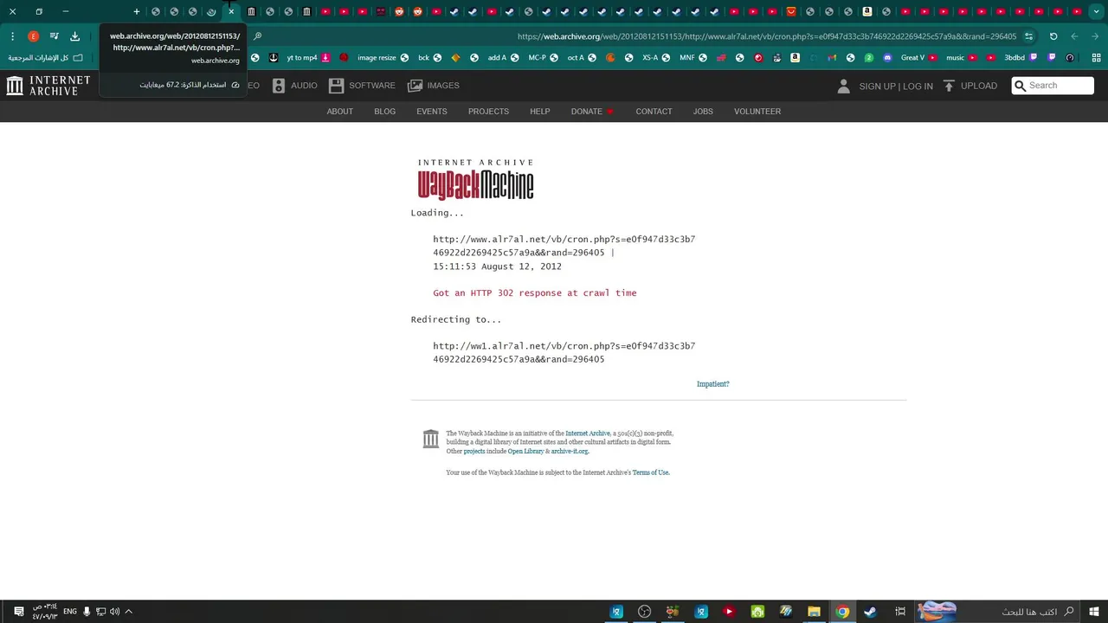Click the browser address bar URL
Image resolution: width=1108 pixels, height=623 pixels.
[767, 36]
